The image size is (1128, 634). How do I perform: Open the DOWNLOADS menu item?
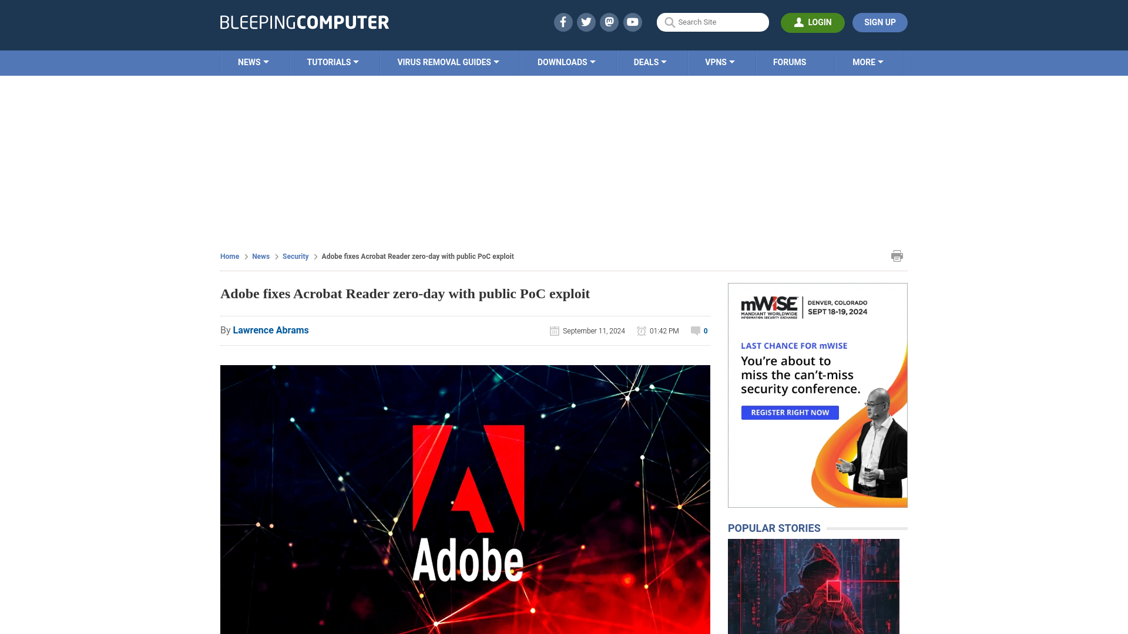(x=566, y=62)
